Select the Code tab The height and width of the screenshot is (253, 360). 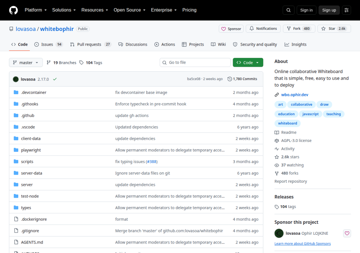coord(20,44)
